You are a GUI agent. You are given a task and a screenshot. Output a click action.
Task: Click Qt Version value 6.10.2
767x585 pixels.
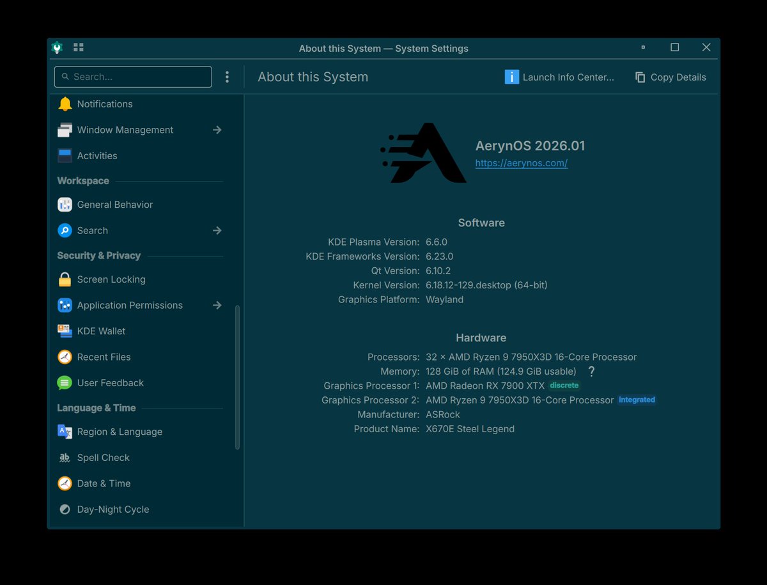(x=438, y=271)
